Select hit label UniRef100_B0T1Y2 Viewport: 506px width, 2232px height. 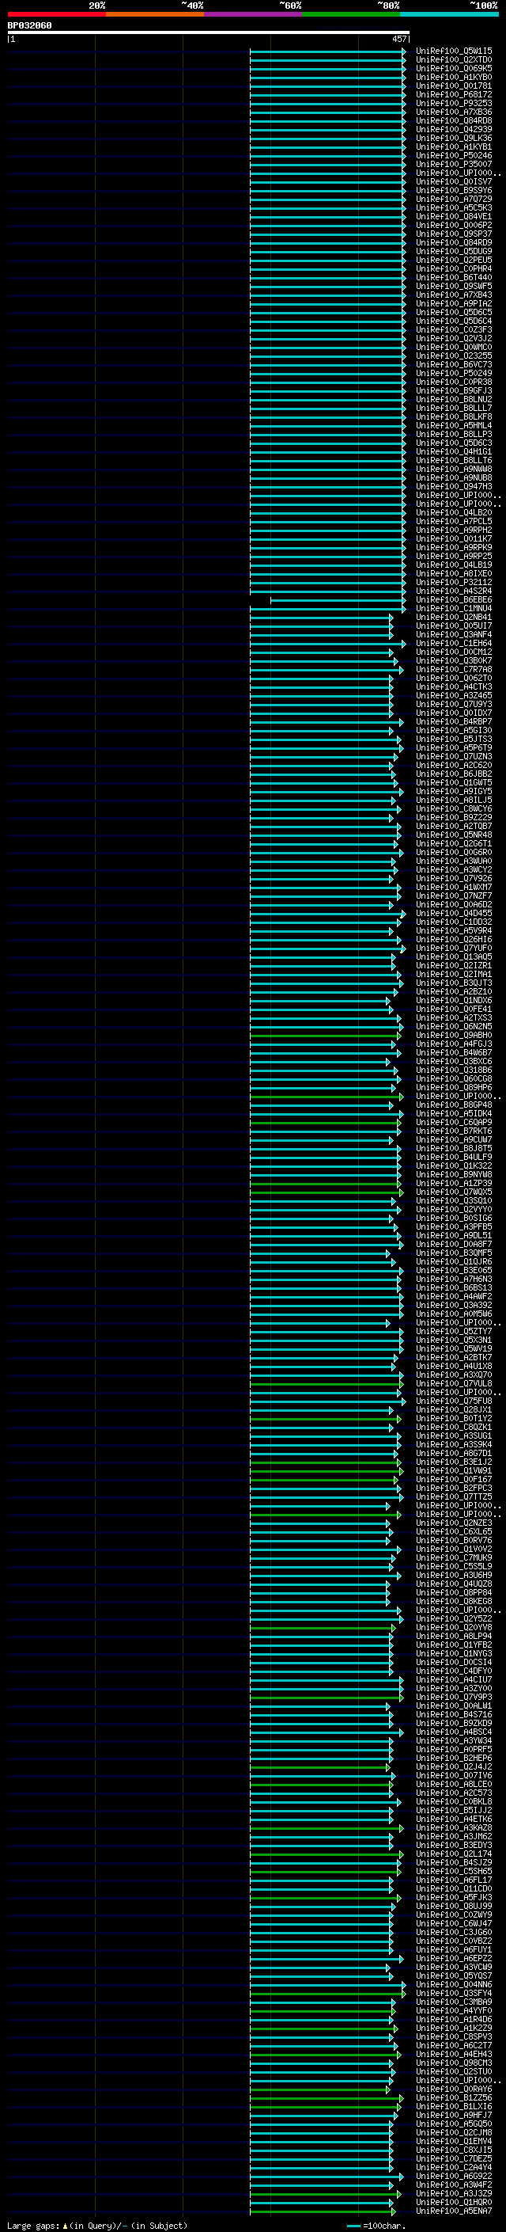point(454,1420)
